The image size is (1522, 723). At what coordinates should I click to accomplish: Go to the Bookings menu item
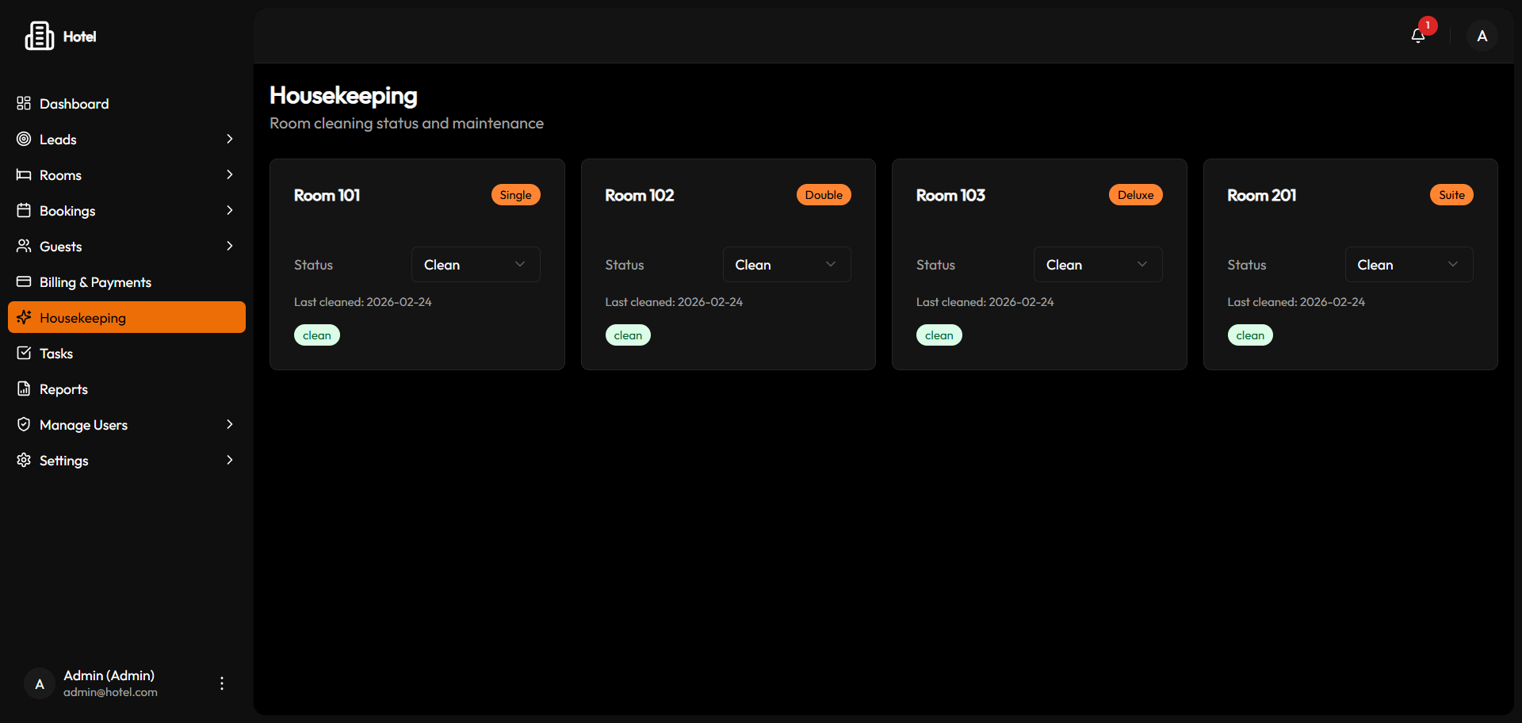tap(67, 210)
